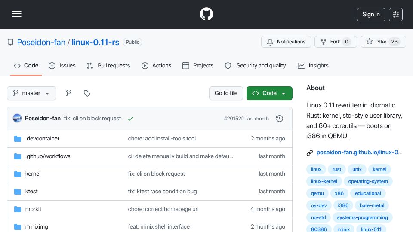Select the 'systems-programming' topic tag
Screen dimensions: 413x232
point(362,217)
